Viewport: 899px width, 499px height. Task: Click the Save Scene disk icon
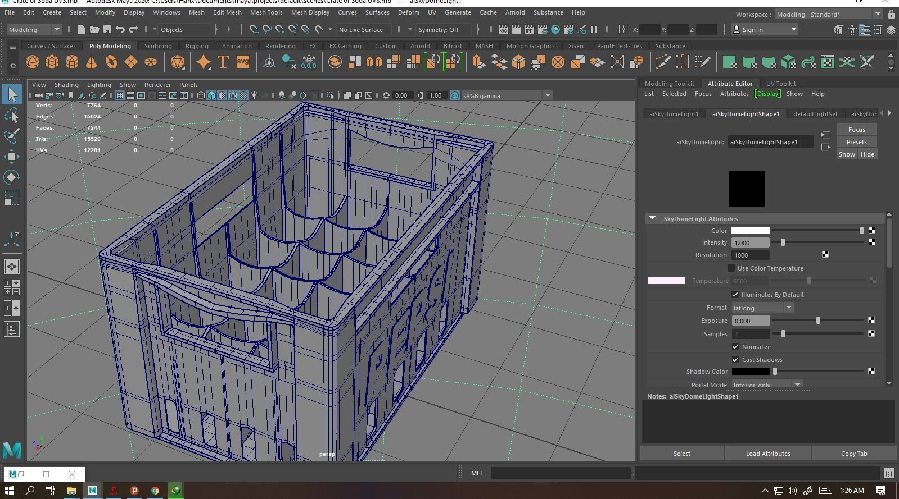pos(107,29)
